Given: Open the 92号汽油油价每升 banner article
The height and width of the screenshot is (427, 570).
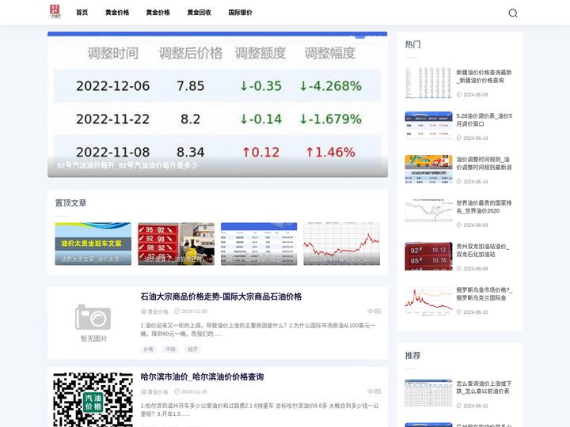Looking at the screenshot, I should 218,104.
